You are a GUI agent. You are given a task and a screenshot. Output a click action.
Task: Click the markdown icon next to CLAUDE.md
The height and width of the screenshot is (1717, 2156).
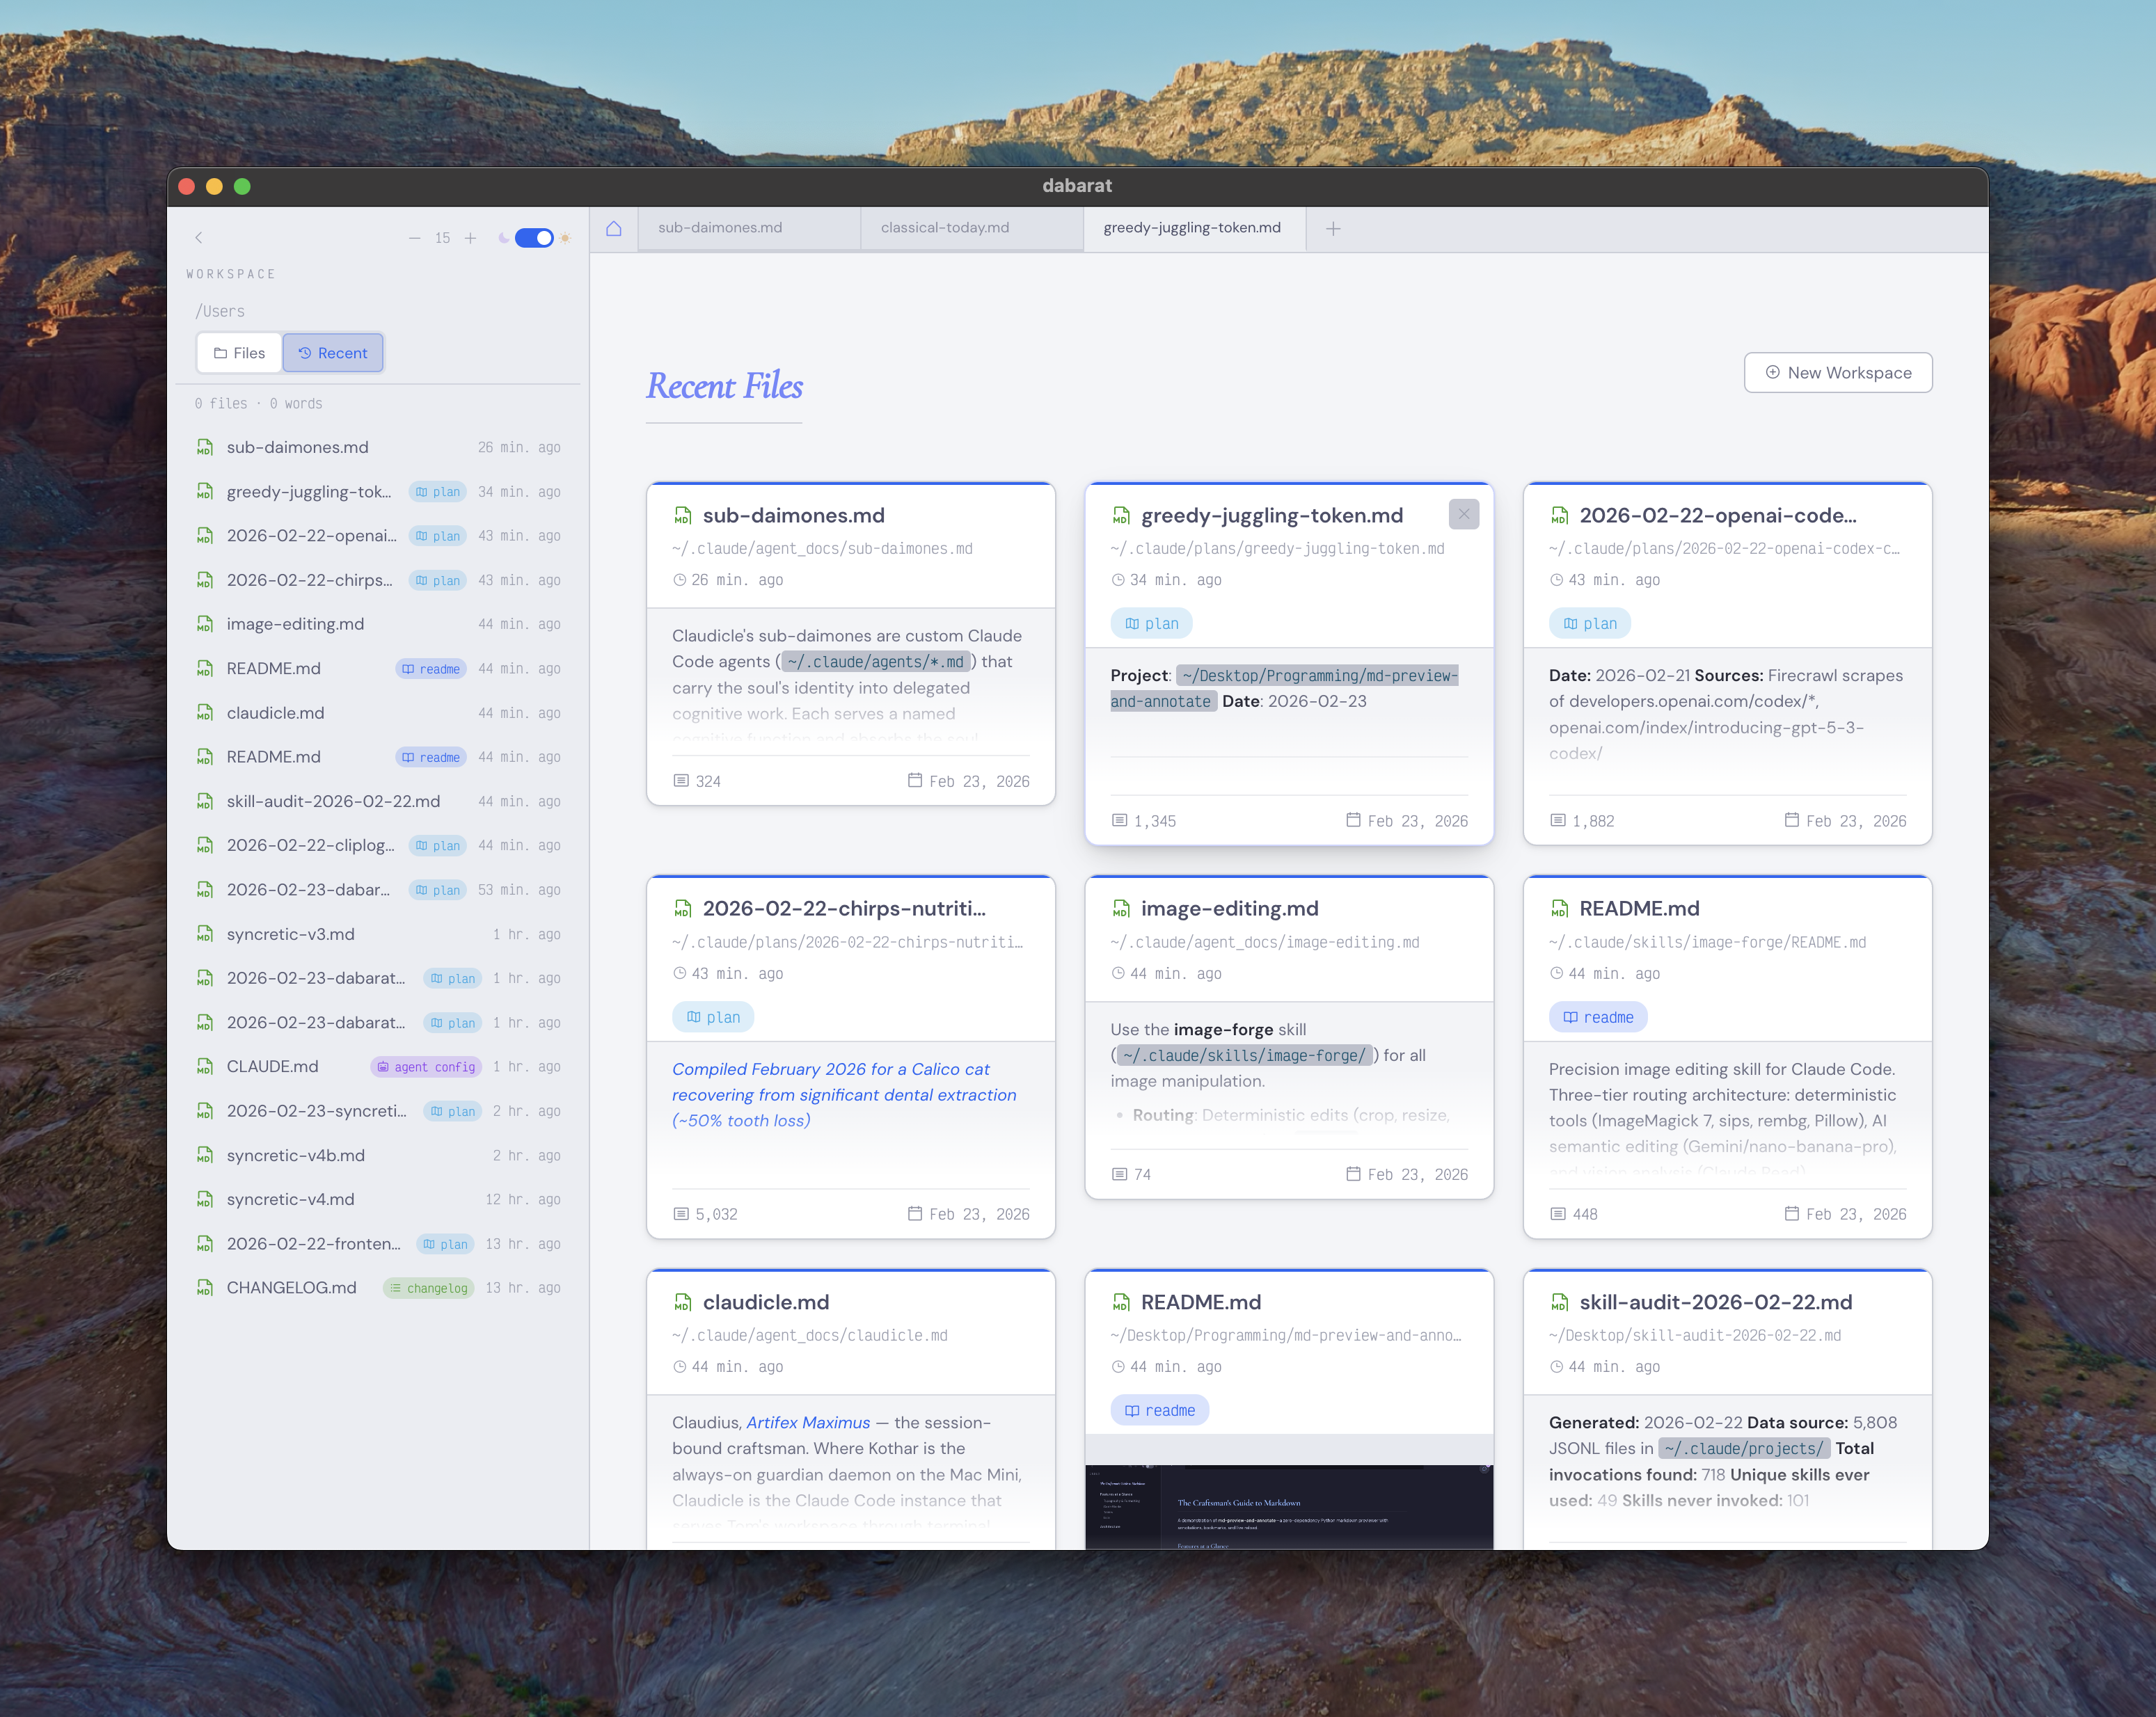205,1067
